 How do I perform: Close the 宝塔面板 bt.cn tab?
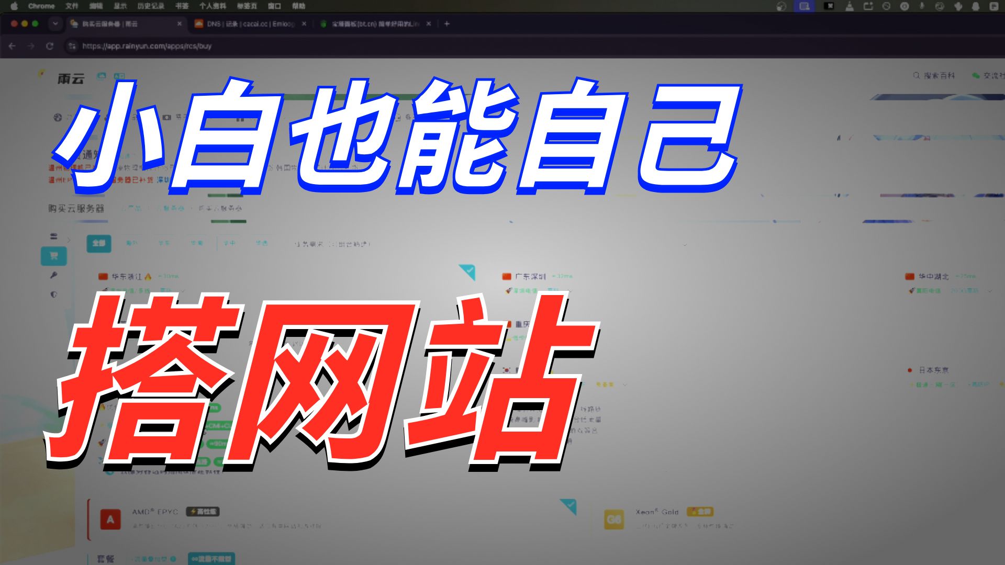[429, 24]
